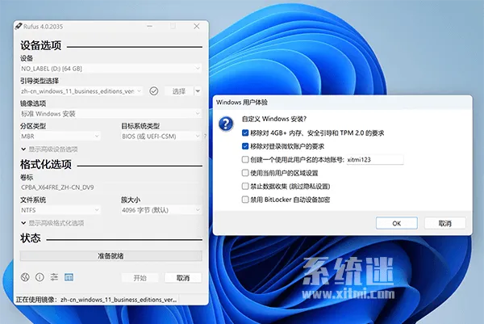This screenshot has width=484, height=324.
Task: Click the 自定义 Windows 安装? heading text
Action: (x=274, y=119)
